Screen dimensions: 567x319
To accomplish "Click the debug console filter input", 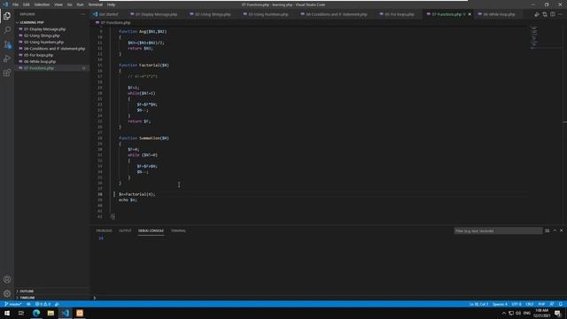I will click(x=498, y=230).
